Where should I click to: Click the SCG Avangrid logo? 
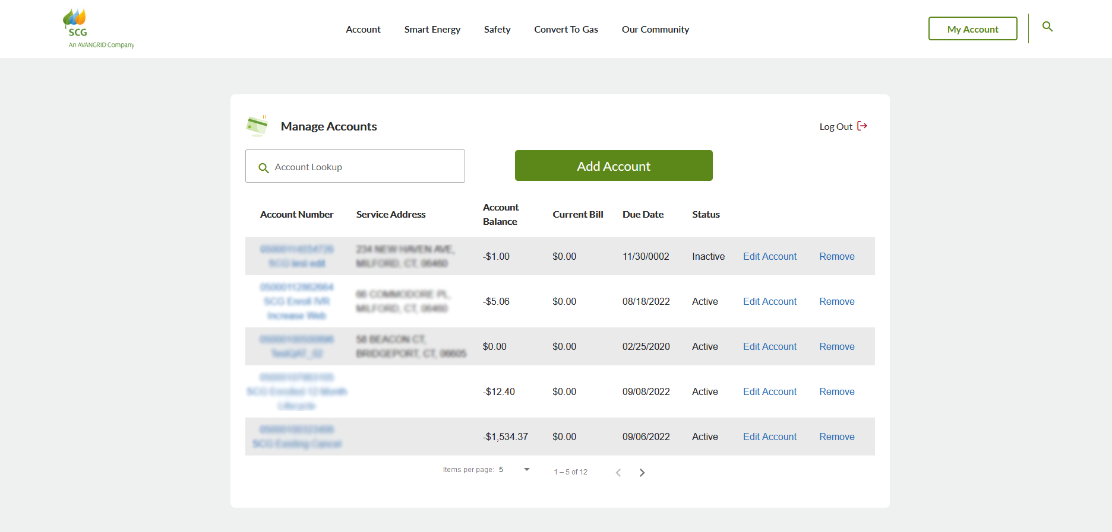coord(99,28)
